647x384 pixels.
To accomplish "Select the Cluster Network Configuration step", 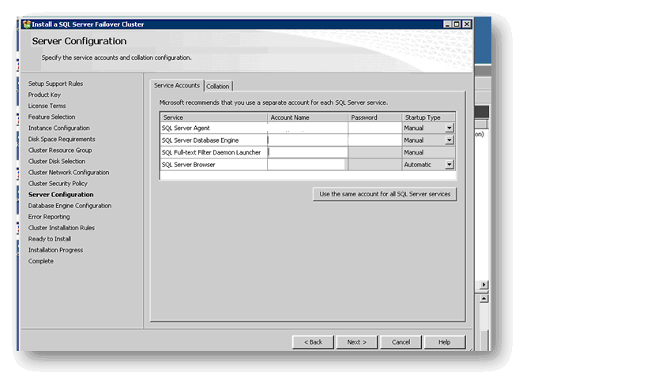I will click(x=69, y=173).
